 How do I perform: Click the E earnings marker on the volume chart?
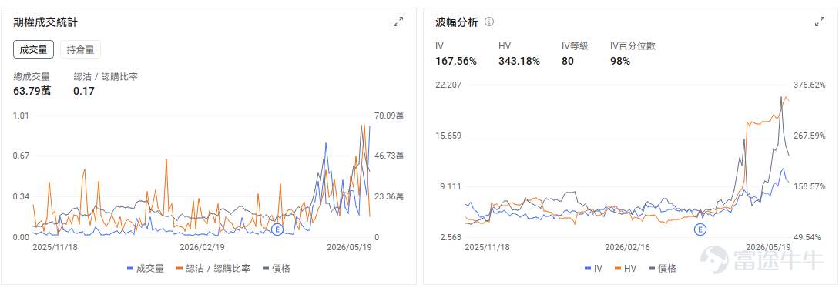pos(277,229)
